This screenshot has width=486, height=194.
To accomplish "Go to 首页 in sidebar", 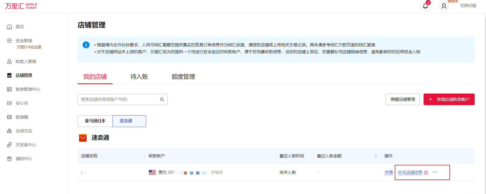I will [x=20, y=27].
